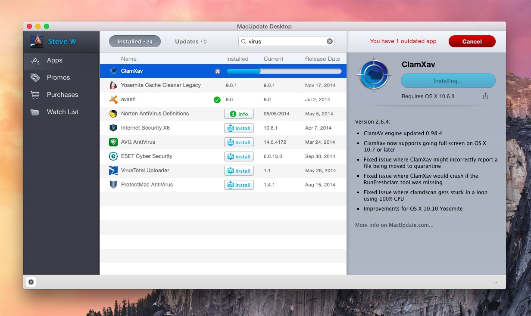Select the ClamXav row name
This screenshot has width=531, height=316.
(132, 71)
